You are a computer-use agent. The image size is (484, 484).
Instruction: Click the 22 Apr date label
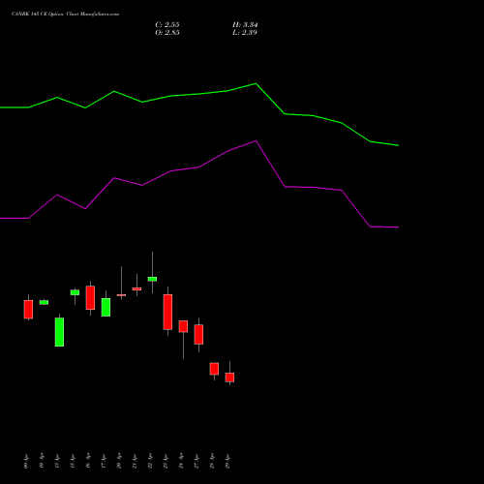coord(150,461)
